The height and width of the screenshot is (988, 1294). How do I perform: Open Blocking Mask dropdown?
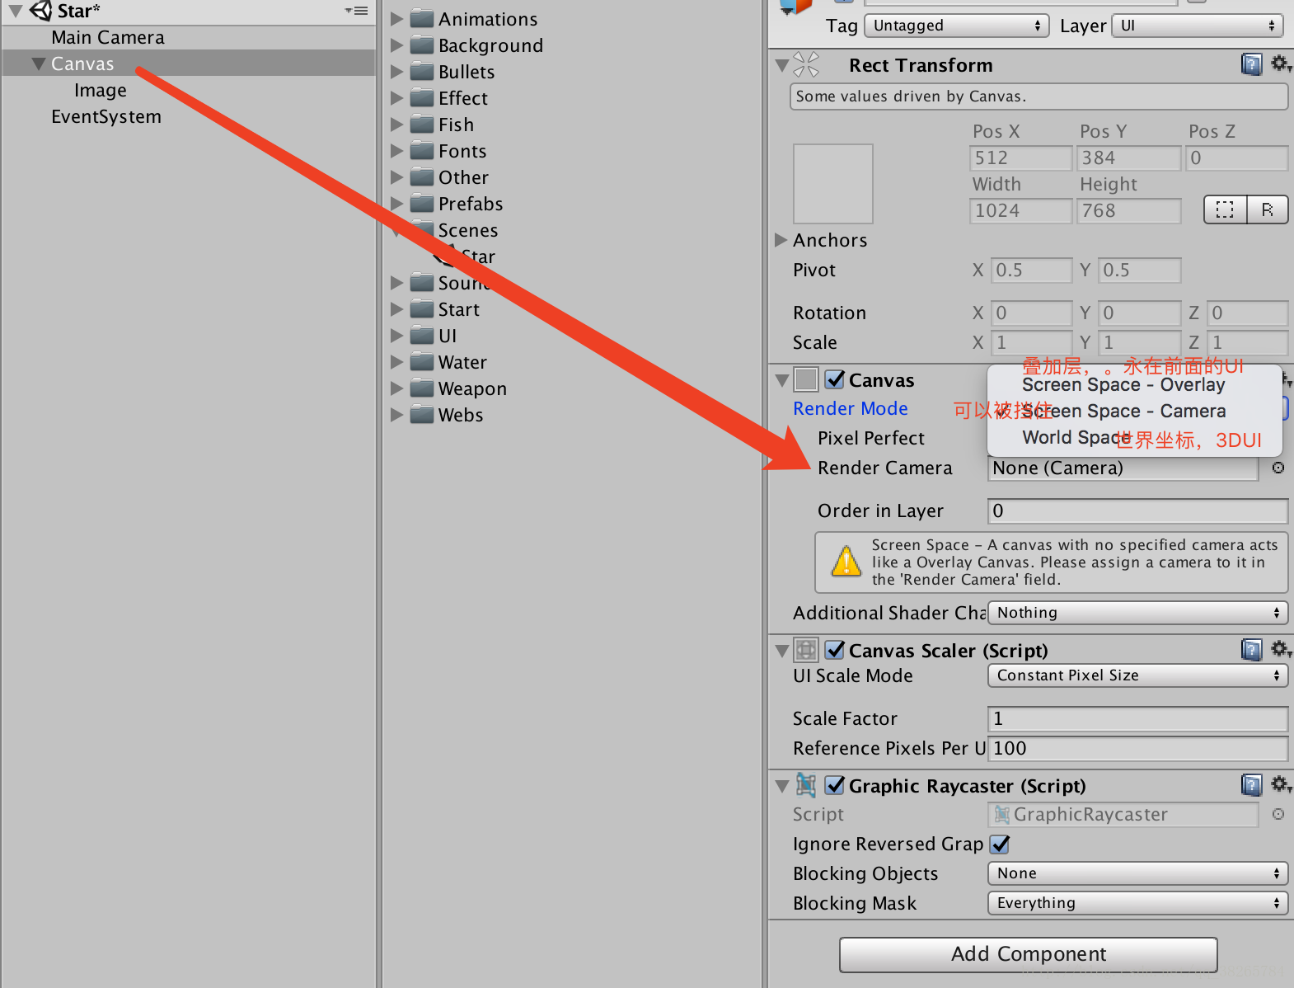[1137, 903]
